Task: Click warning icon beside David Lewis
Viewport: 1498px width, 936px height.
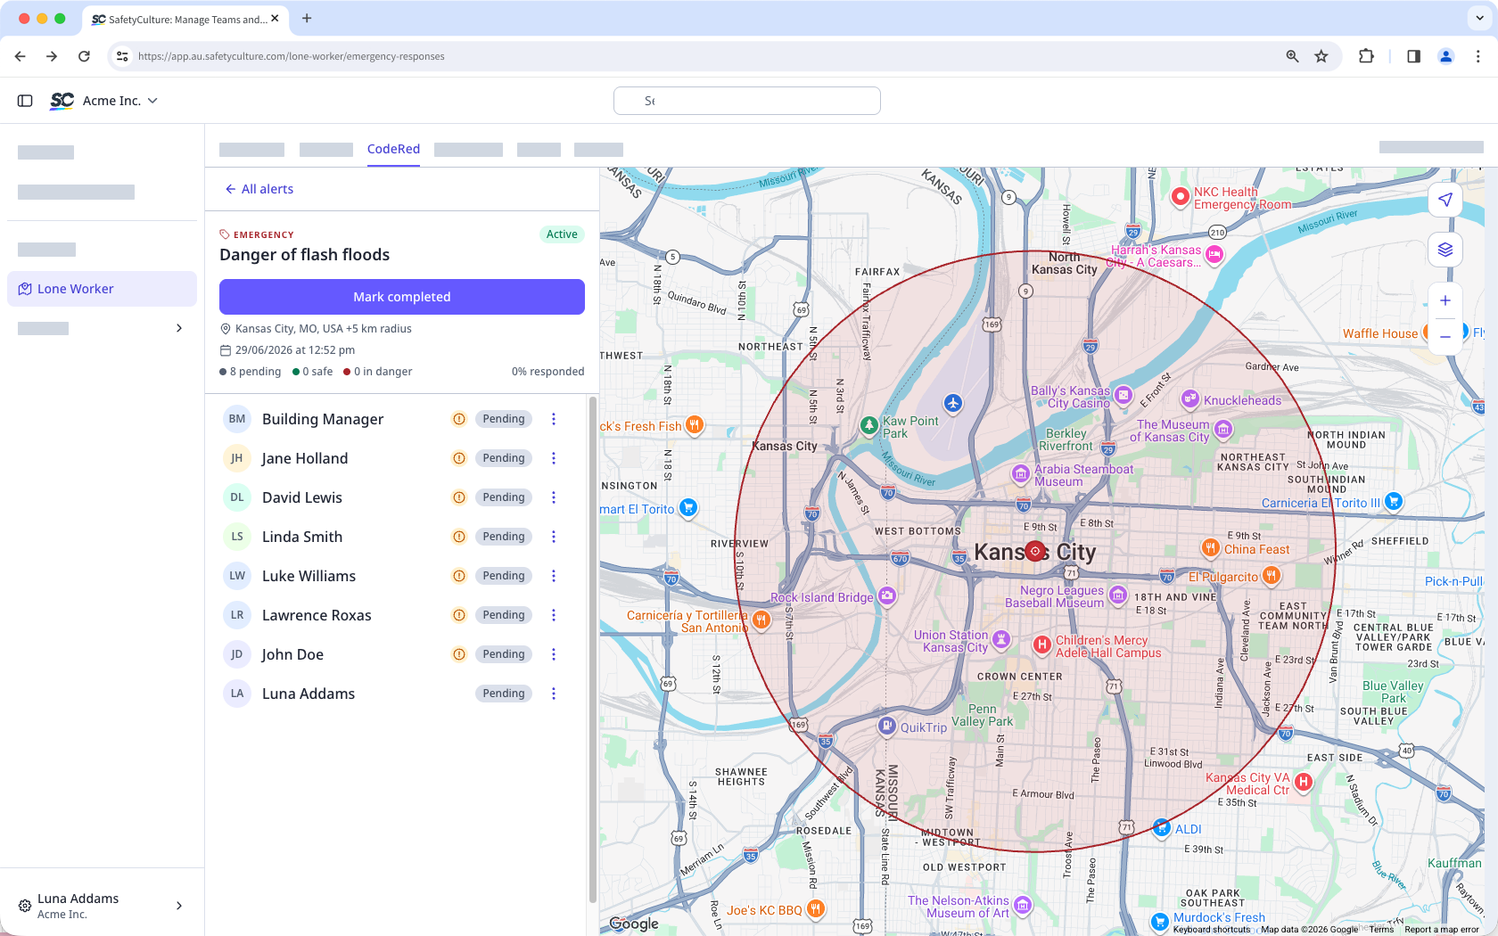Action: [x=459, y=497]
